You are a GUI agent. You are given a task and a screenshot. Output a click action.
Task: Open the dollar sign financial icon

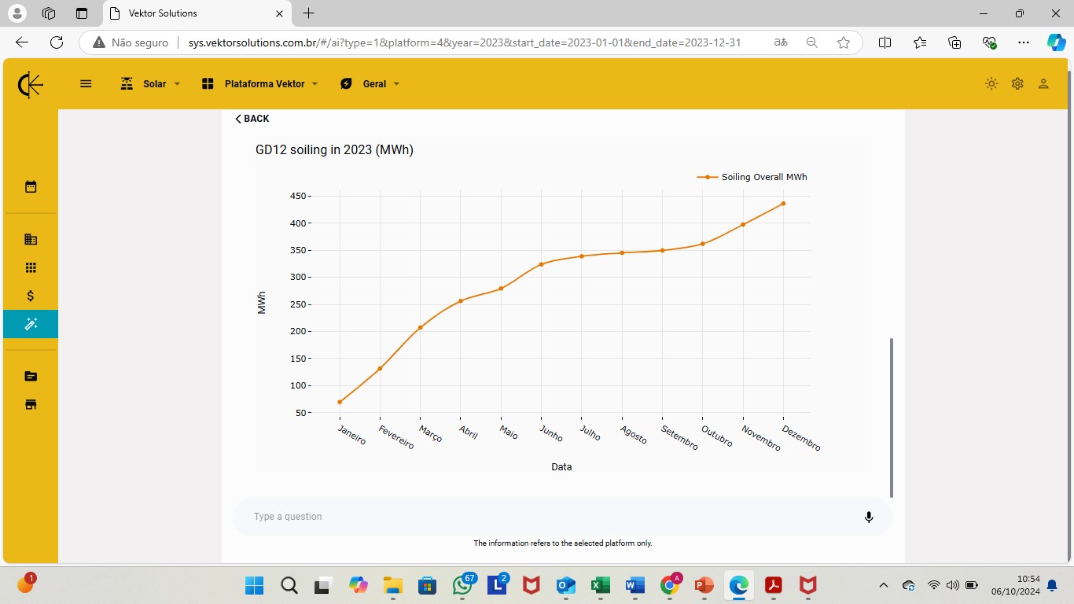click(31, 296)
